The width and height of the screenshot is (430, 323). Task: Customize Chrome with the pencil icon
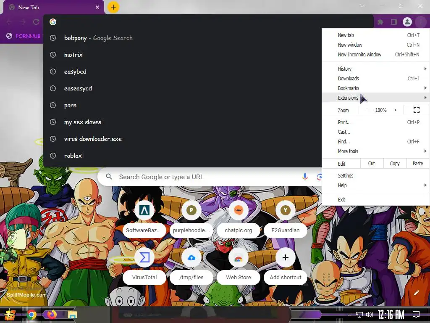coord(416,293)
